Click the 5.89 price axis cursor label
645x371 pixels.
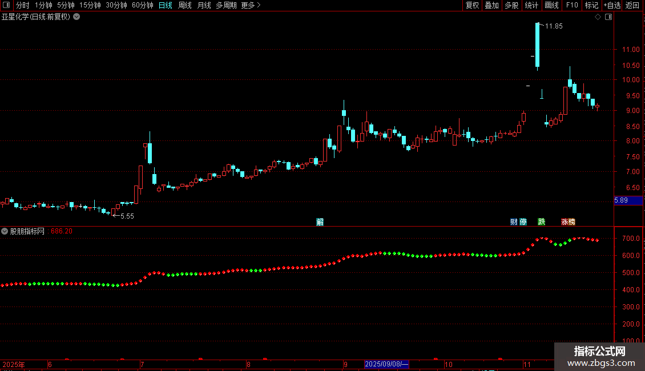628,201
